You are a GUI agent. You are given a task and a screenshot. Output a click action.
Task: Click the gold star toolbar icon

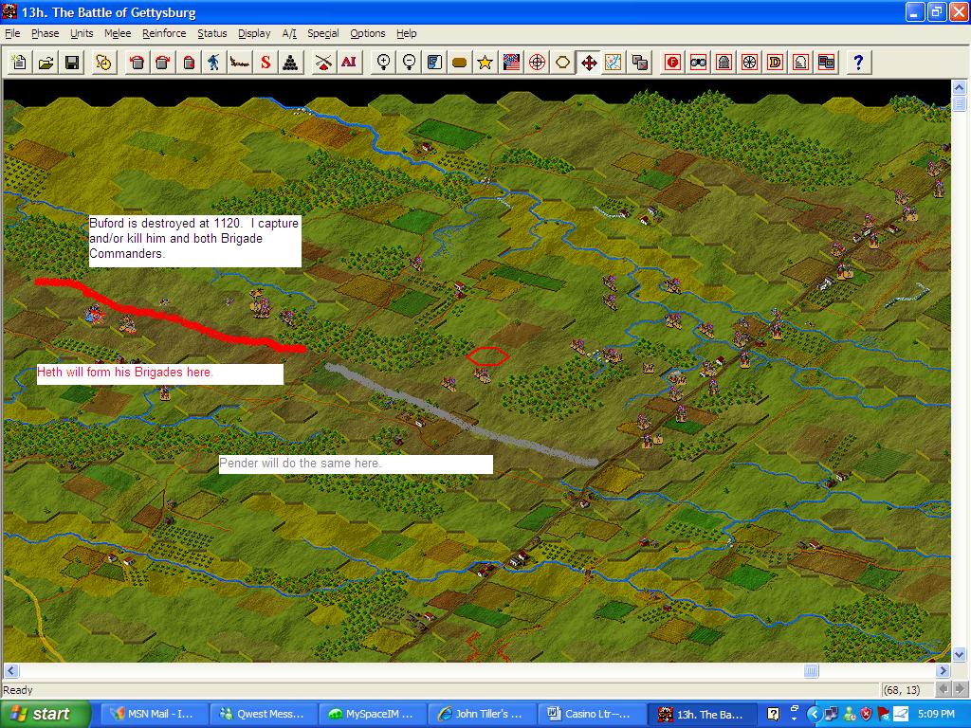(485, 63)
